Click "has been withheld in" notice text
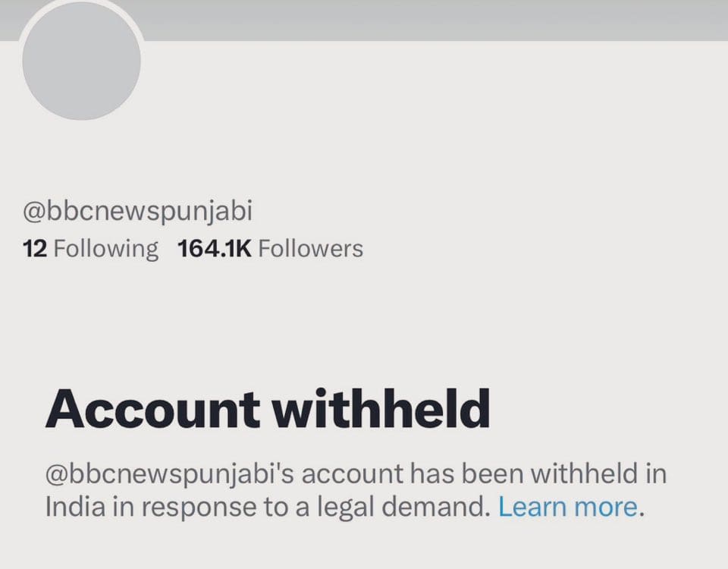Viewport: 728px width, 569px height. (x=538, y=474)
